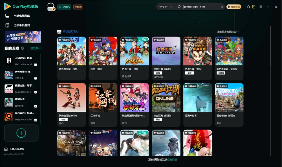Click the OurPlay logo icon
Image resolution: width=282 pixels, height=167 pixels.
pos(7,6)
